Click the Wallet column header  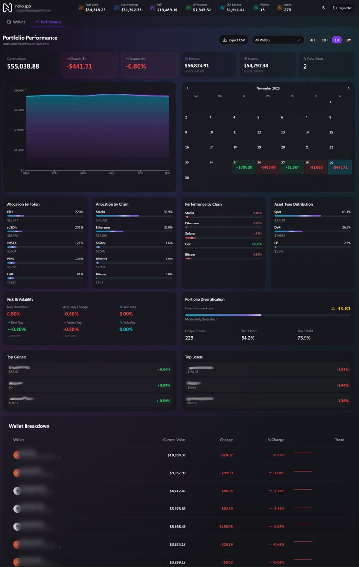click(18, 440)
